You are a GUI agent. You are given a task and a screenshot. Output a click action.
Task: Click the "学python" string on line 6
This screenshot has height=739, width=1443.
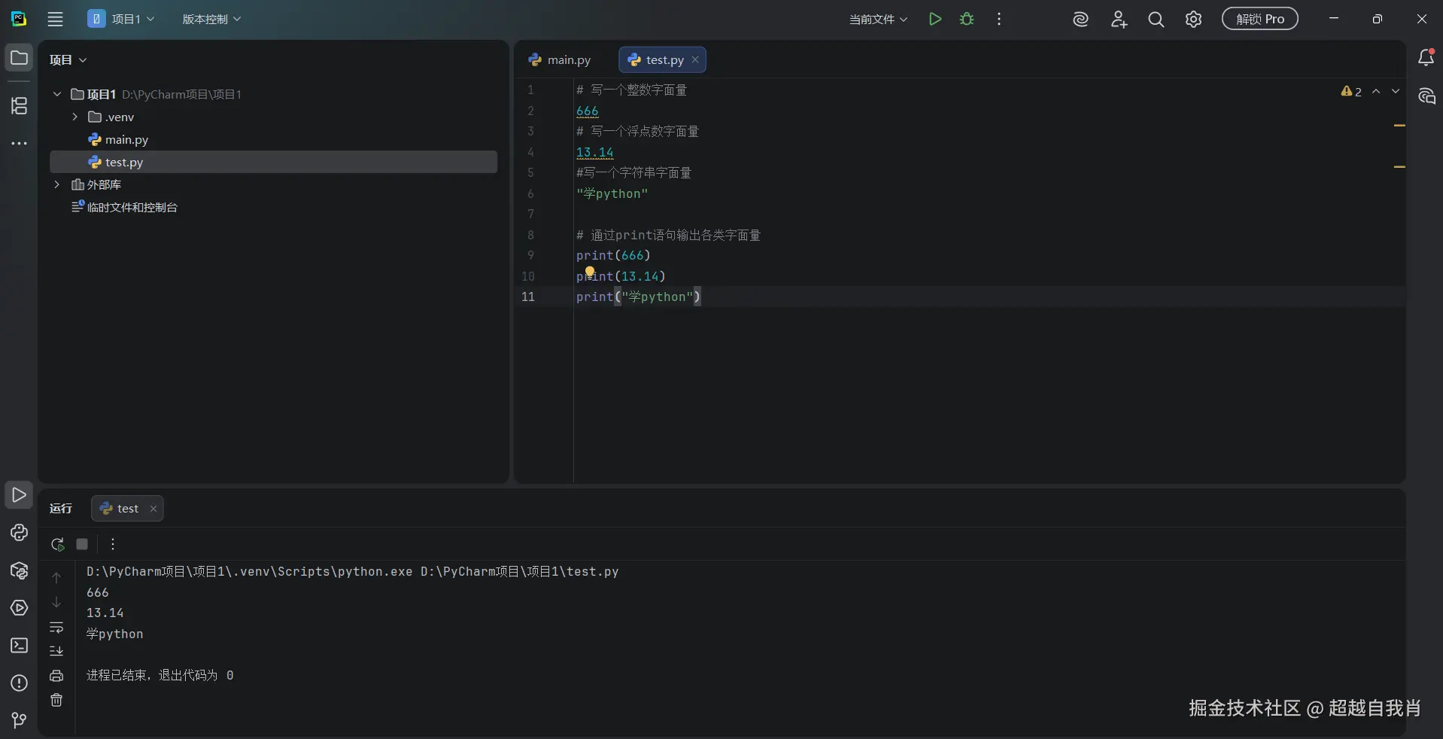(x=612, y=193)
